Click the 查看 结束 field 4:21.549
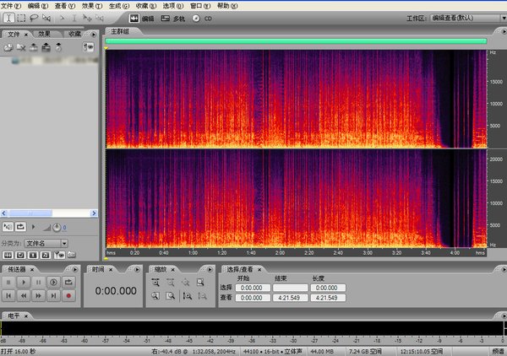 (x=290, y=298)
